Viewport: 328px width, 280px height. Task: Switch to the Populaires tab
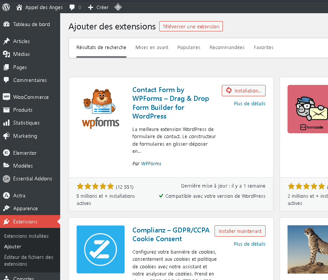click(x=189, y=47)
